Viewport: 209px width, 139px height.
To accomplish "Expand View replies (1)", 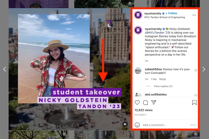I will (x=163, y=86).
